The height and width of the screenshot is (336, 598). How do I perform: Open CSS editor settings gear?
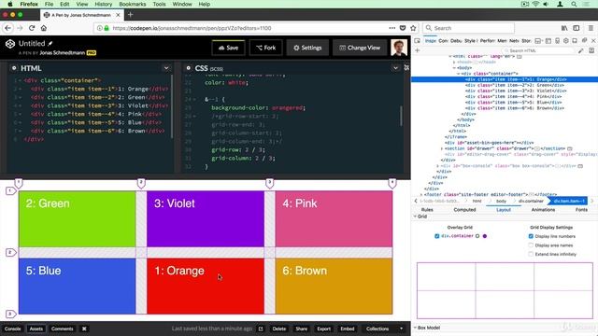pyautogui.click(x=188, y=68)
